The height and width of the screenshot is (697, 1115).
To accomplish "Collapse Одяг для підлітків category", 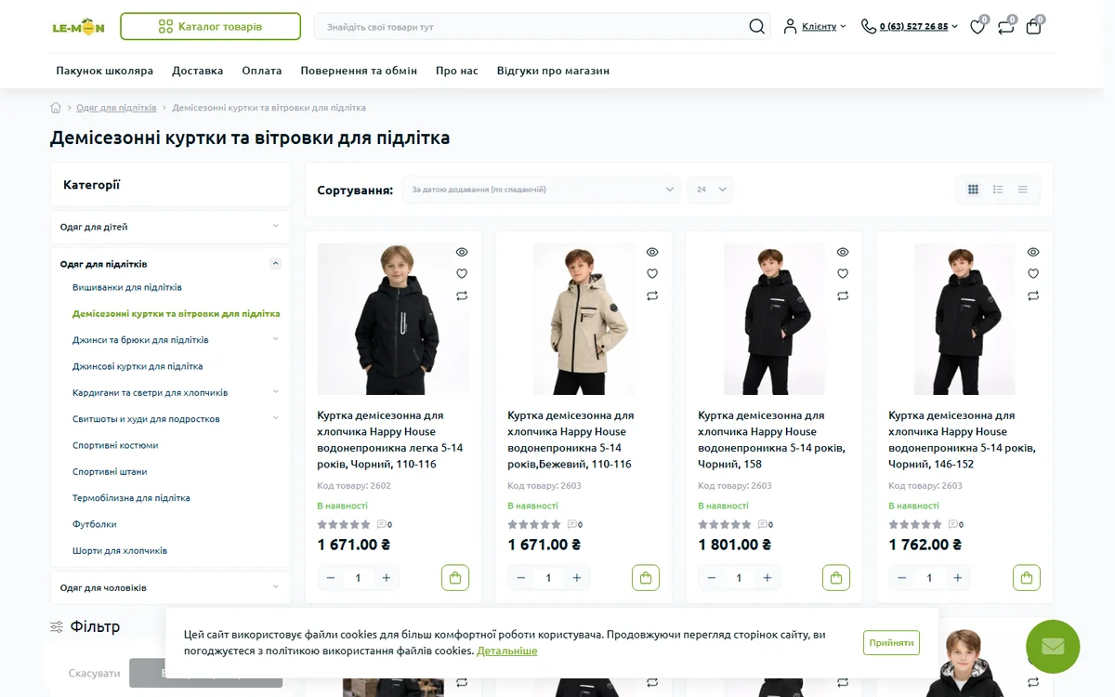I will point(275,264).
